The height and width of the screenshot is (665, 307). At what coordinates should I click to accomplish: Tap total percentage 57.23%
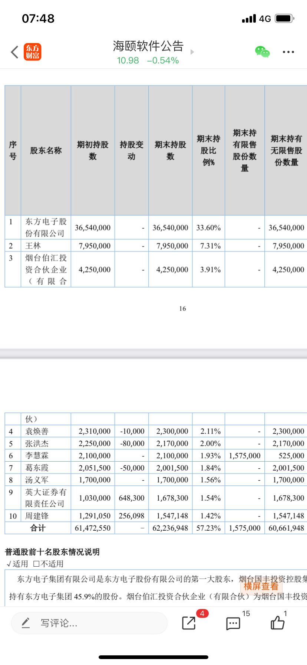208,528
